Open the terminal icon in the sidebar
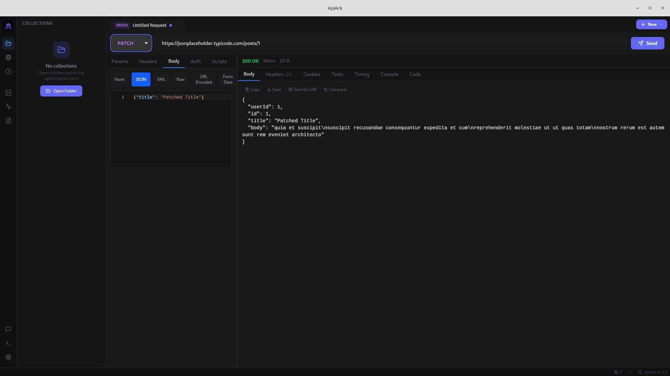Viewport: 670px width, 376px height. click(x=8, y=343)
